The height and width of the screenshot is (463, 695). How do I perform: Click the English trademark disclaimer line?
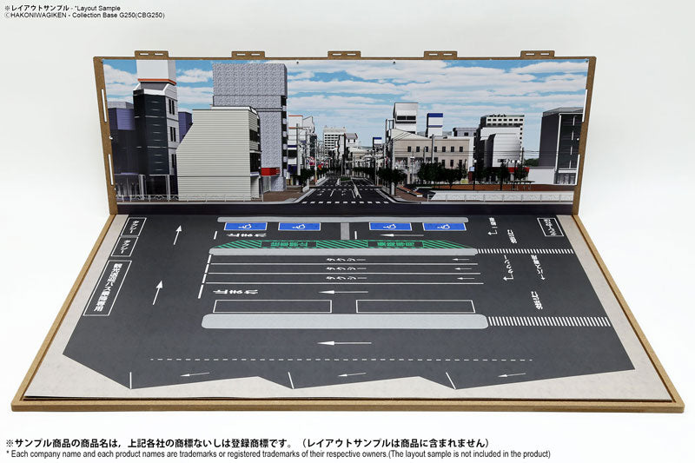pos(278,454)
